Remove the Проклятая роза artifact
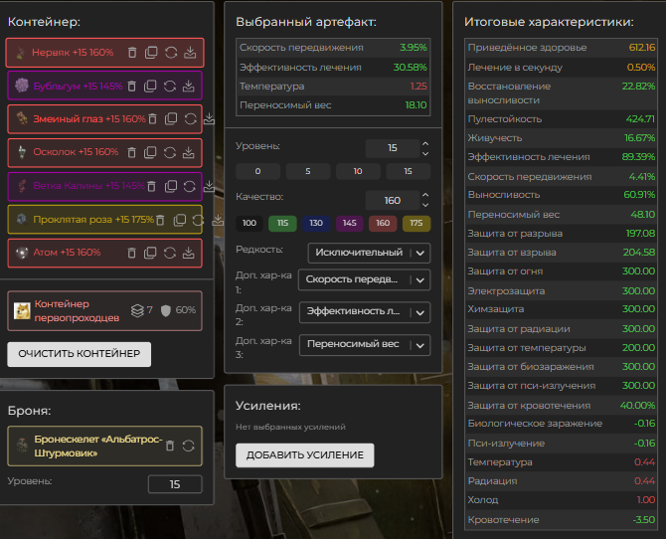Screen dimensions: 666x539 point(160,220)
